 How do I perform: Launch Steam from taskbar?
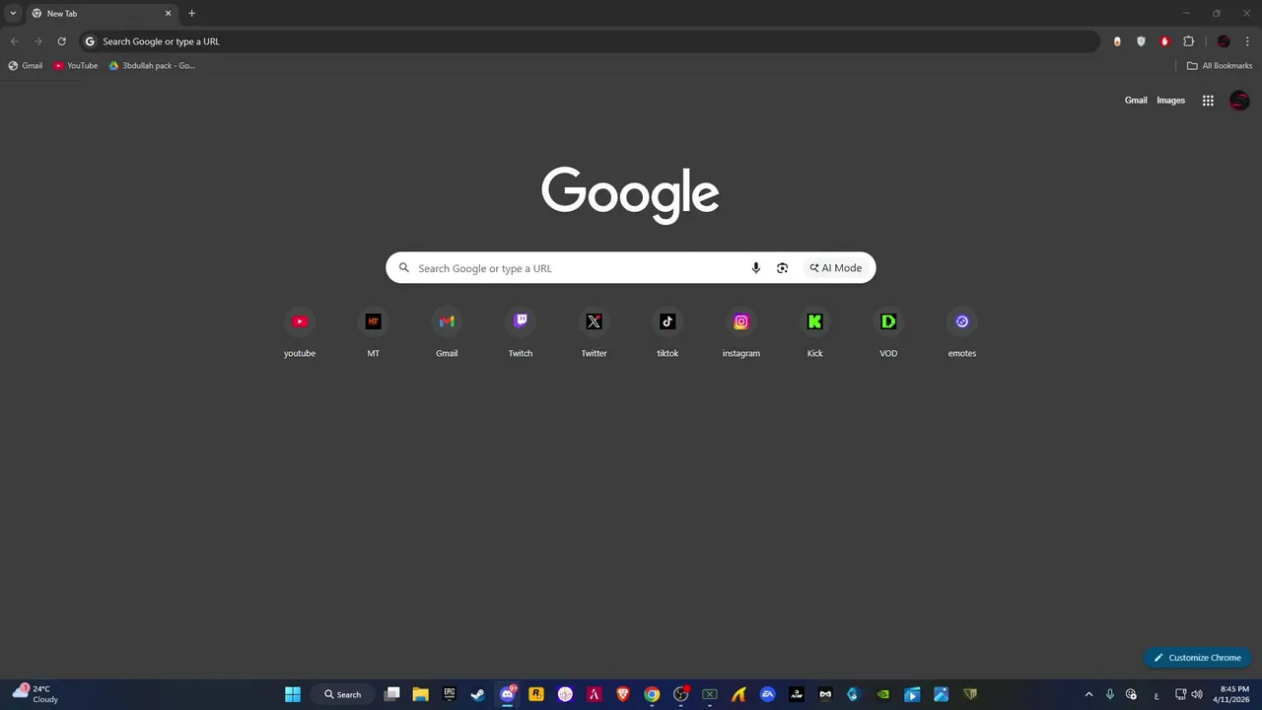(x=478, y=694)
